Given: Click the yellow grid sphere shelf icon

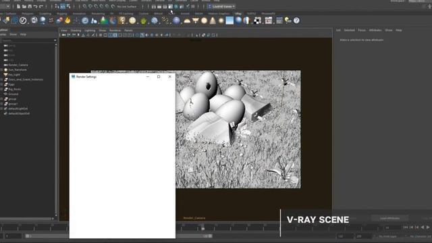Looking at the screenshot, I should tap(132, 20).
